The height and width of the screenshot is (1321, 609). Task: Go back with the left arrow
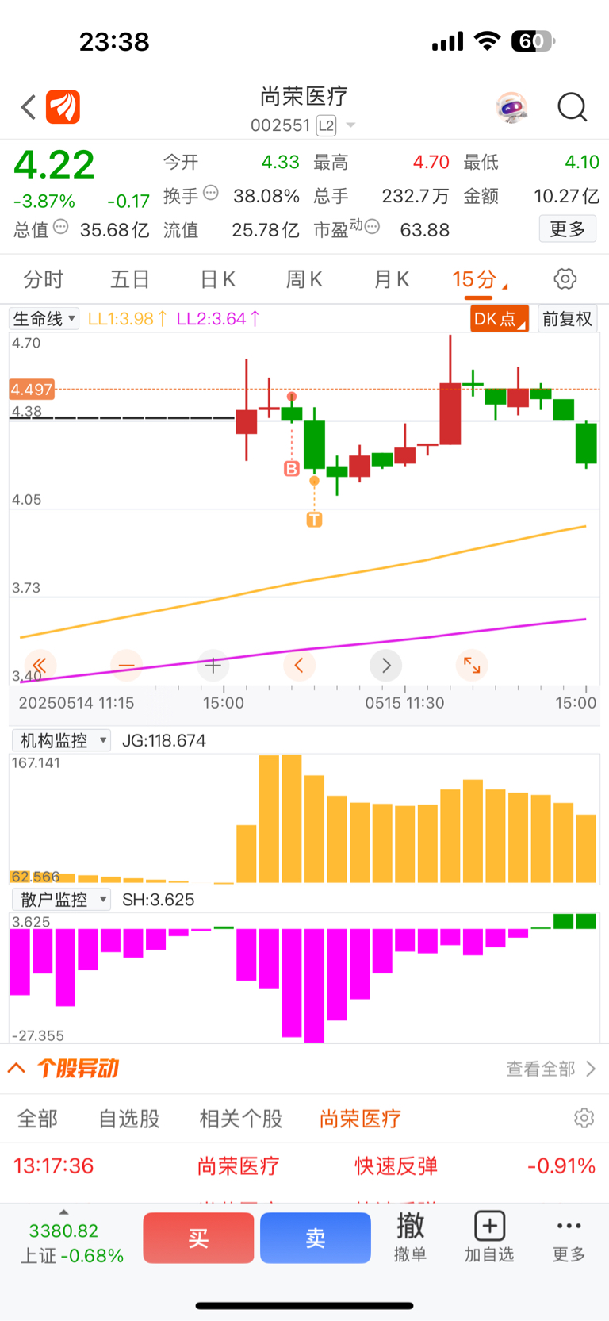coord(29,107)
